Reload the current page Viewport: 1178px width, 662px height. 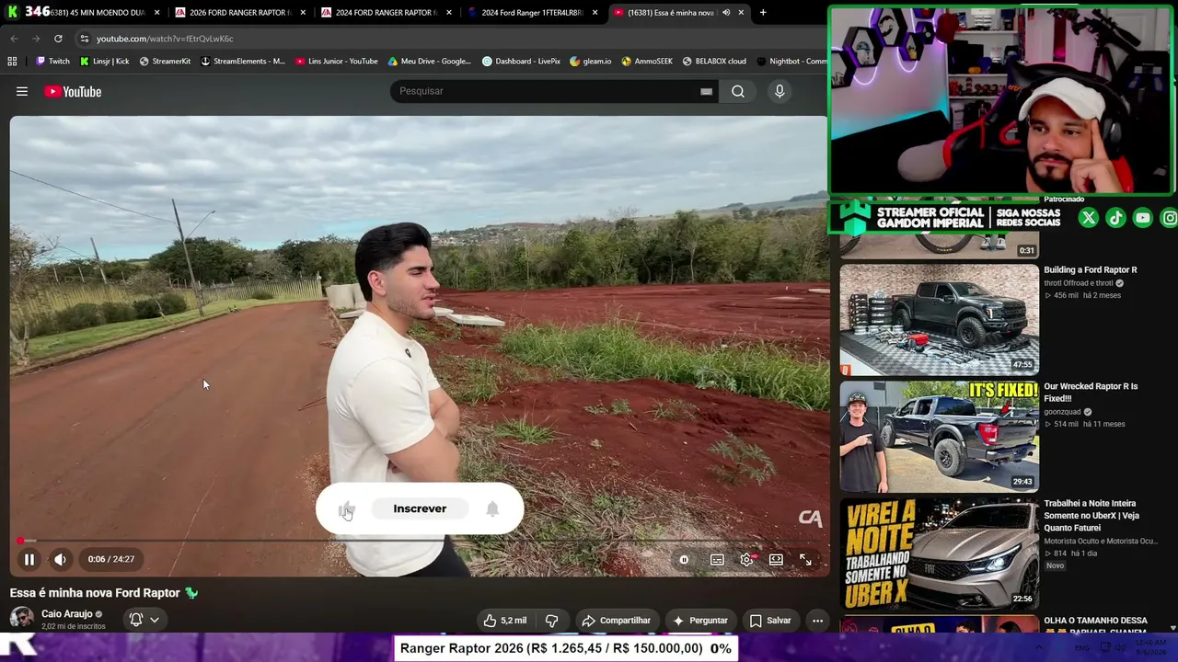pos(58,39)
